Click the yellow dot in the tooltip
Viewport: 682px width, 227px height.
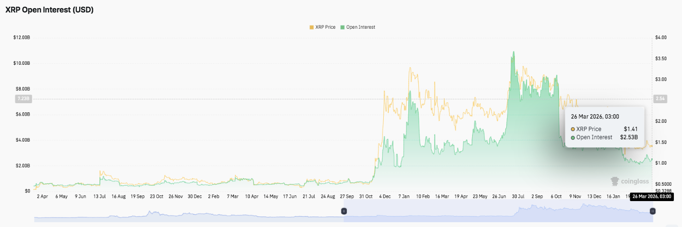point(573,129)
